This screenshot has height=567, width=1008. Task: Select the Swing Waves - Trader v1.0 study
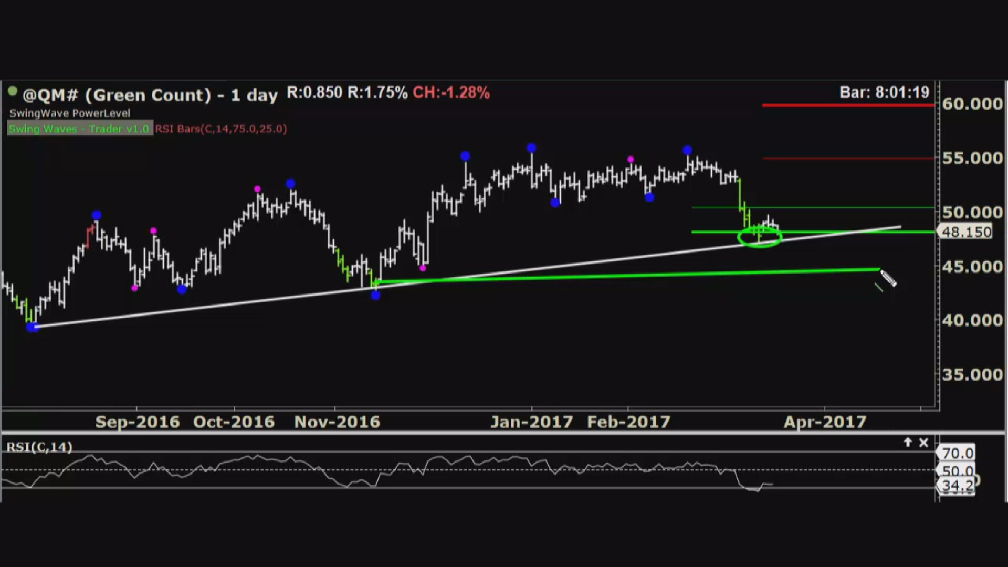click(x=79, y=129)
